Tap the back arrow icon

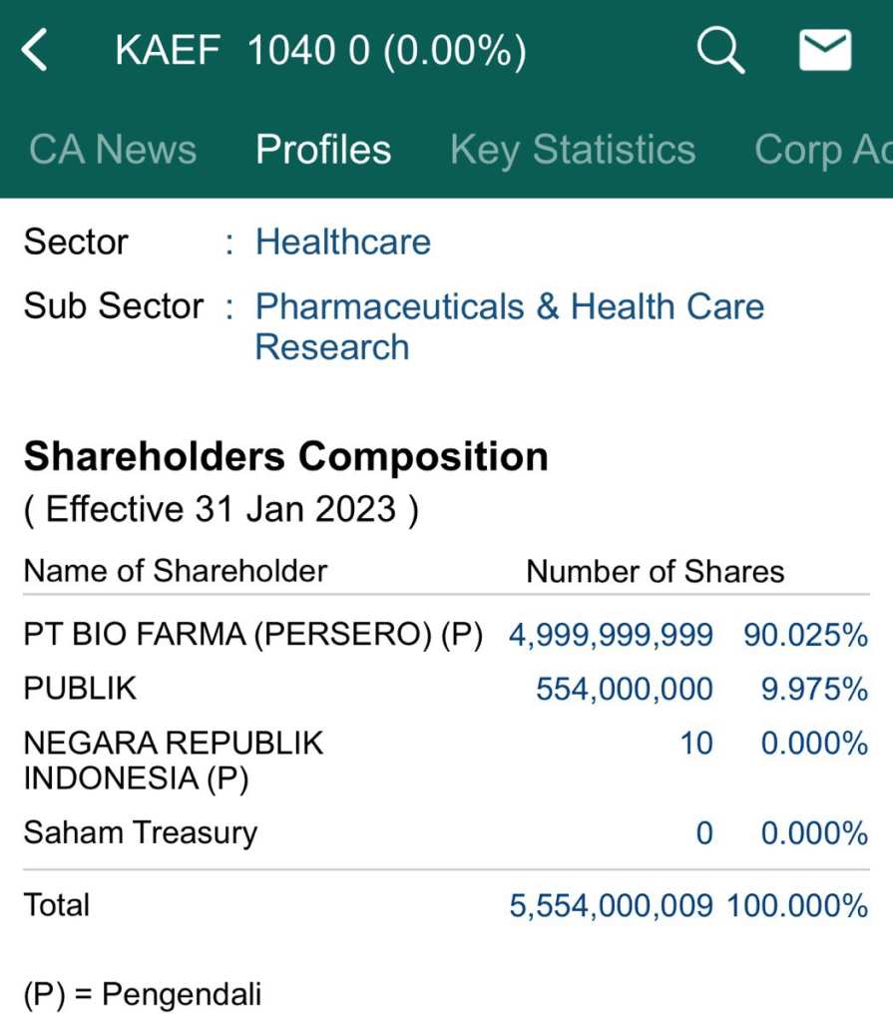click(x=35, y=50)
